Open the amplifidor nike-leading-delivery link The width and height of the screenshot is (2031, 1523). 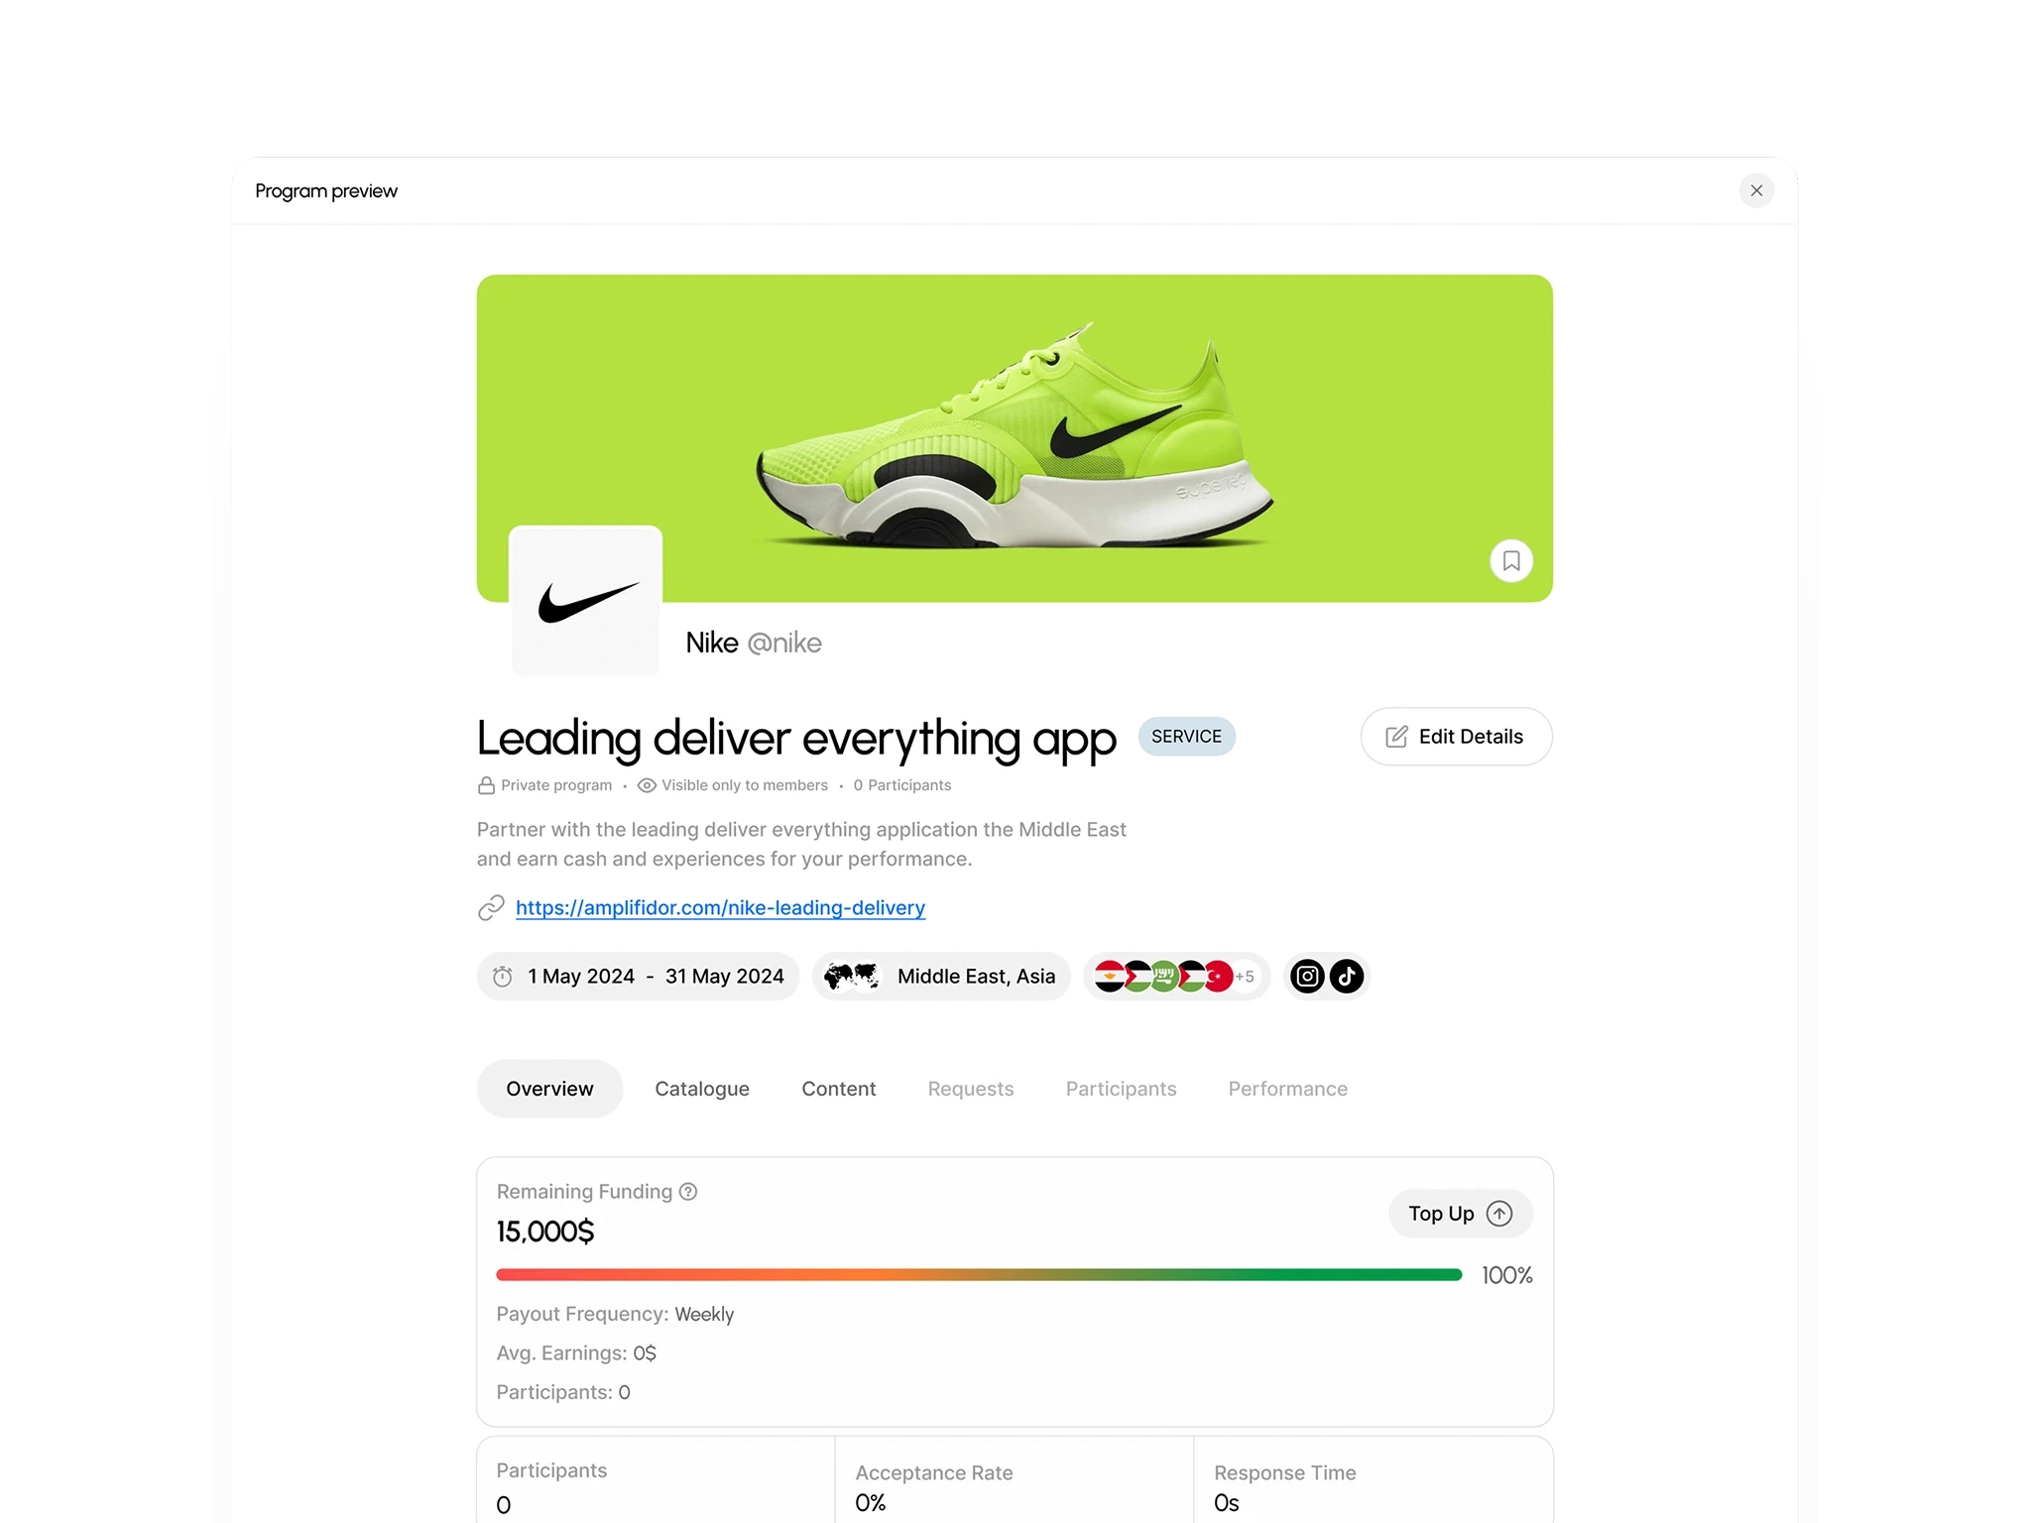[720, 908]
